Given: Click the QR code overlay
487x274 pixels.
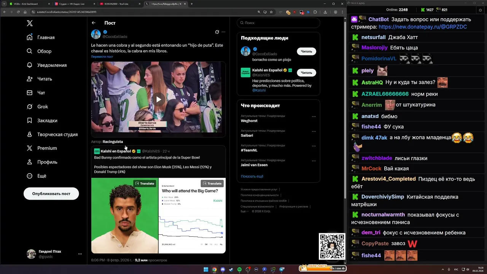Looking at the screenshot, I should click(332, 246).
